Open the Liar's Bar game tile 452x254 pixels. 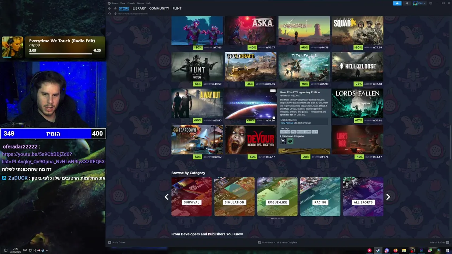pos(357,140)
